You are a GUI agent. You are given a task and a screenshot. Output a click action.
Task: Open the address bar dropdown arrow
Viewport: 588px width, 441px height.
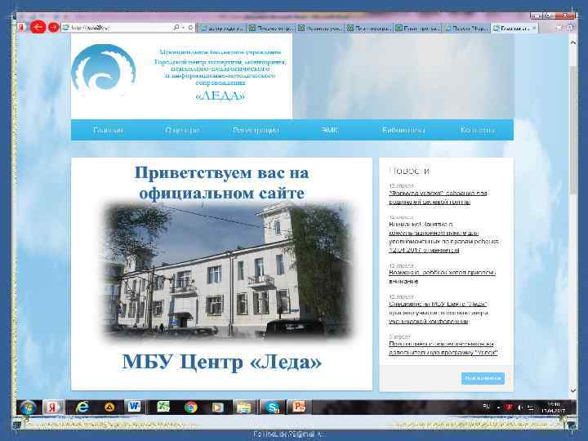[x=184, y=28]
